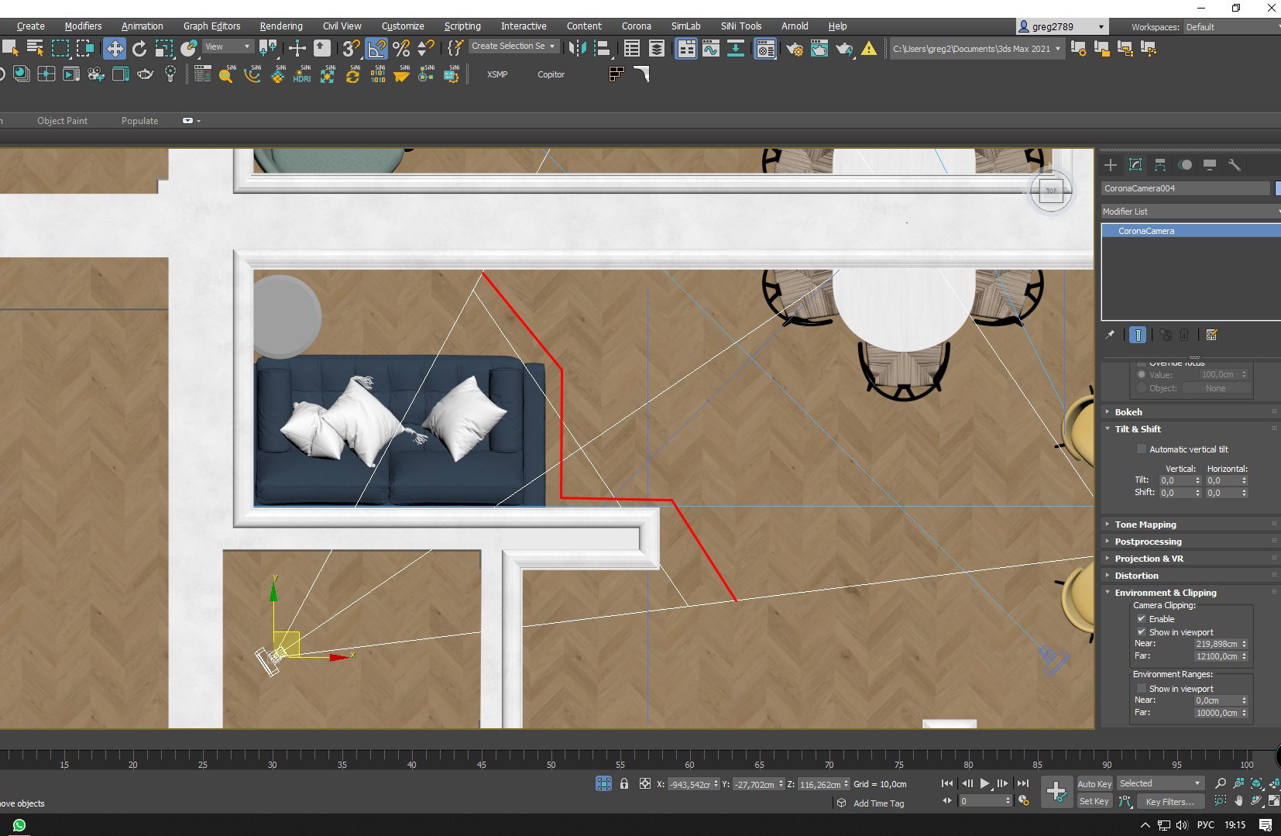Click Add Time Tag

(878, 803)
